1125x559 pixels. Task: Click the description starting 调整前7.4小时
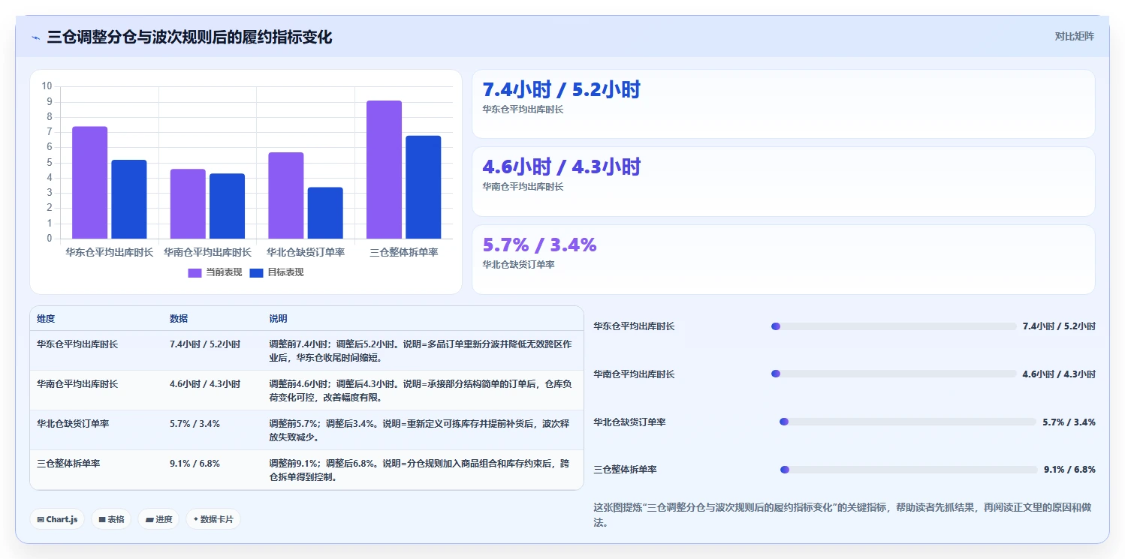pos(421,351)
